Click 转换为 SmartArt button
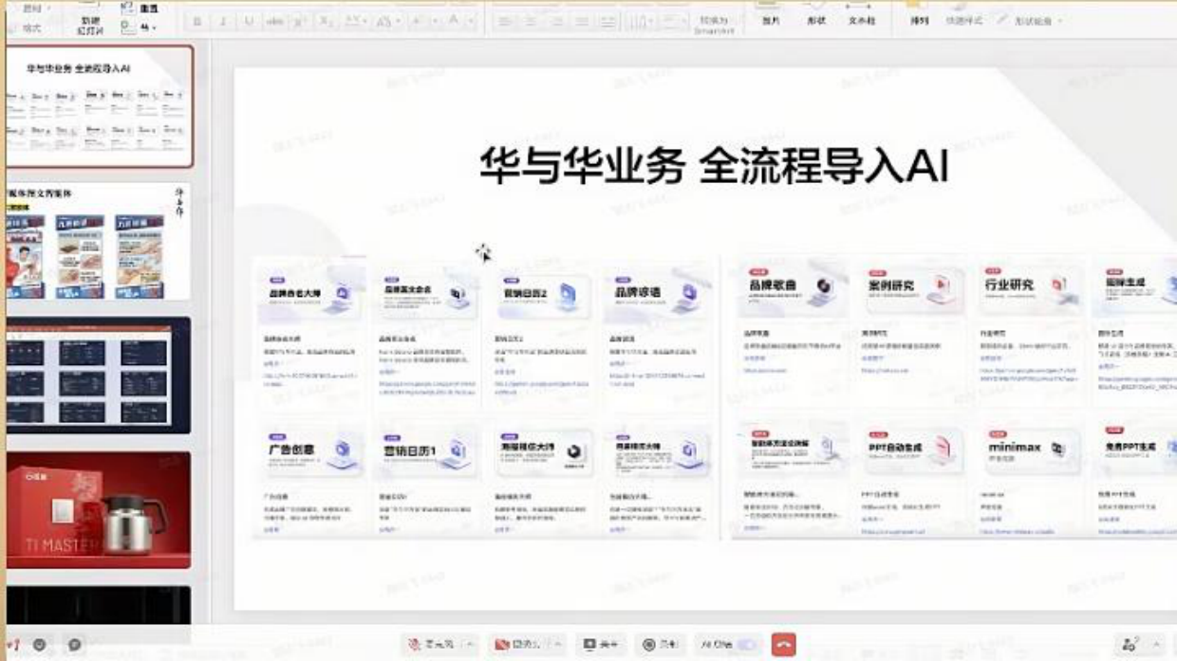Screen dimensions: 1177x661 714,26
